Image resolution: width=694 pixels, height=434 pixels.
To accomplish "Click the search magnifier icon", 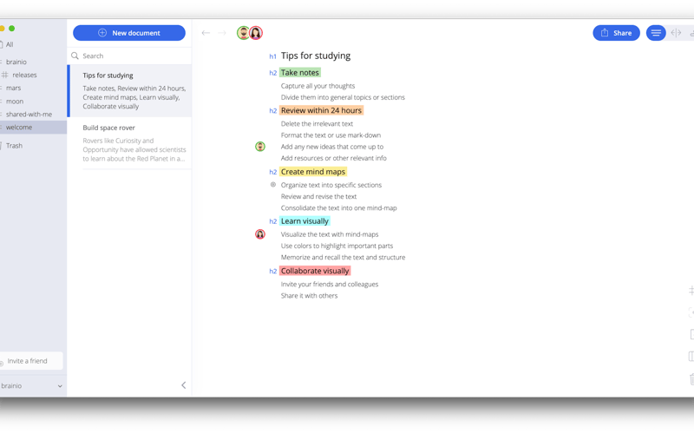I will [x=75, y=56].
